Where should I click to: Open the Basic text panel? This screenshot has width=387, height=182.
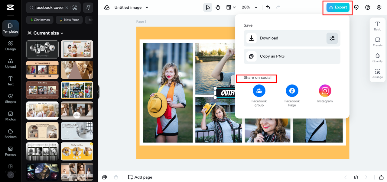(x=378, y=26)
